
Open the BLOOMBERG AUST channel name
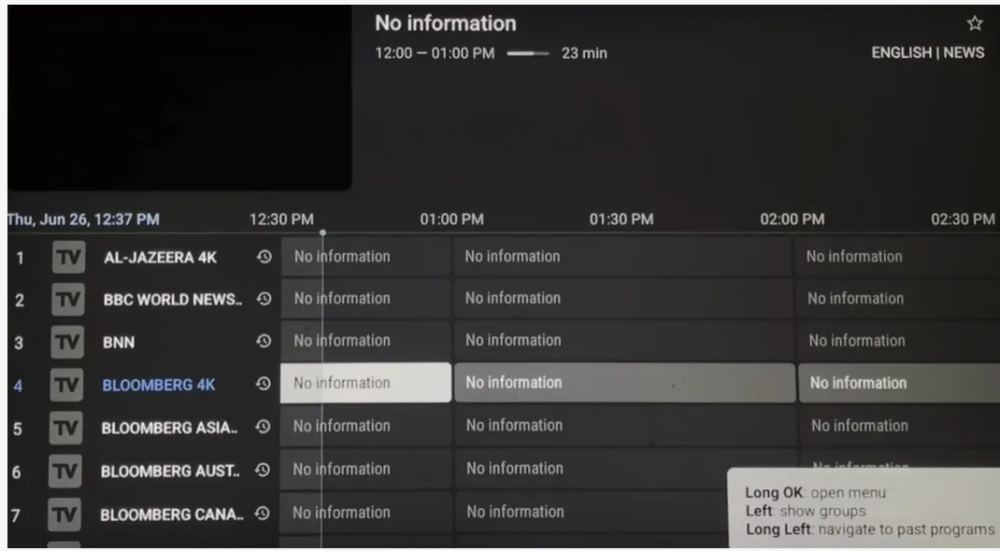[170, 471]
